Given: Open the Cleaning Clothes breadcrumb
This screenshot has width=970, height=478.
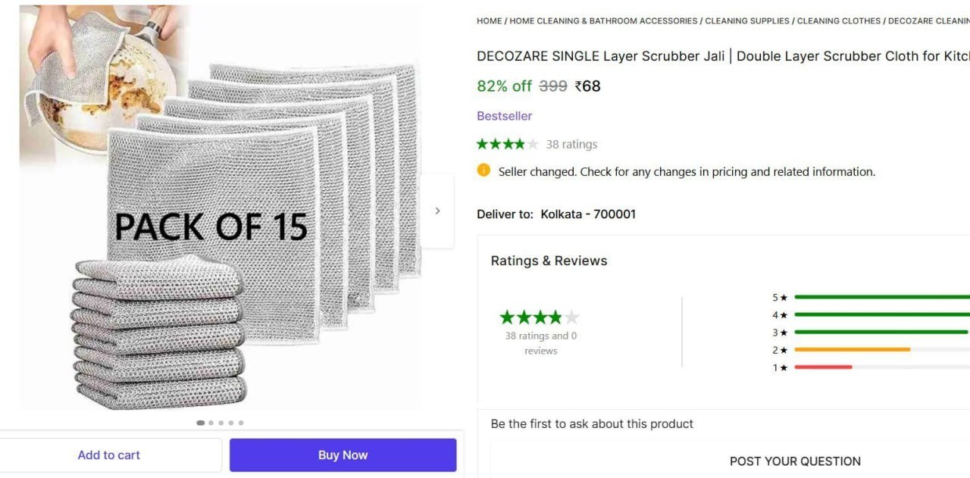Looking at the screenshot, I should click(x=839, y=21).
